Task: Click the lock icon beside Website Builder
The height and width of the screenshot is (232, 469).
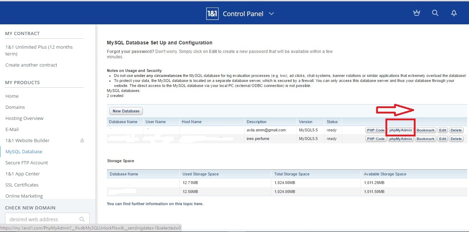Action: pos(82,140)
